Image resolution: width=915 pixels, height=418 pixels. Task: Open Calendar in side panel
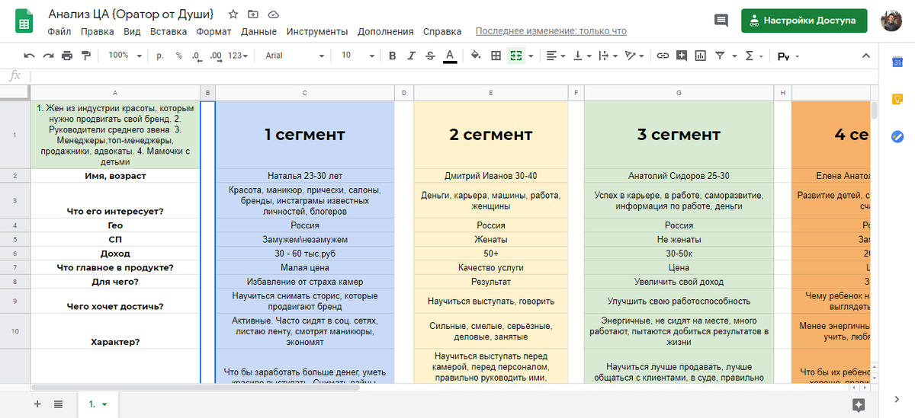[x=897, y=62]
